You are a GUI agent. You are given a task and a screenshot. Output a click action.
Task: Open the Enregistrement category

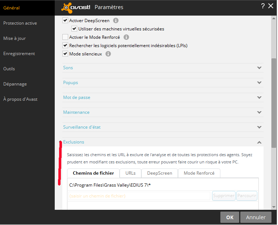[x=19, y=54]
